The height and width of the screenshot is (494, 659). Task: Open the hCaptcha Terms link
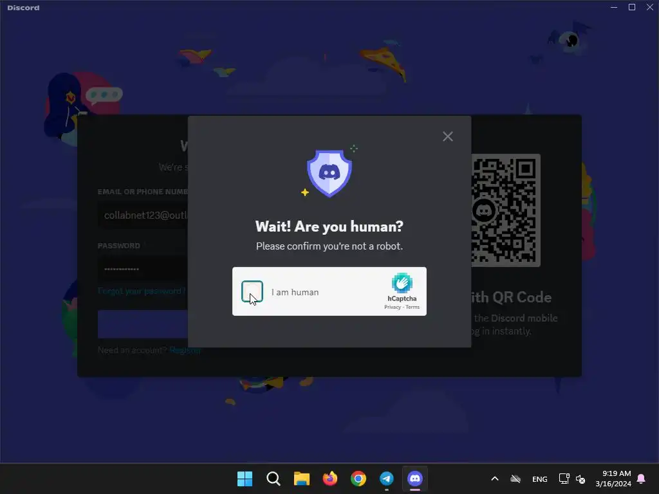[x=413, y=307]
